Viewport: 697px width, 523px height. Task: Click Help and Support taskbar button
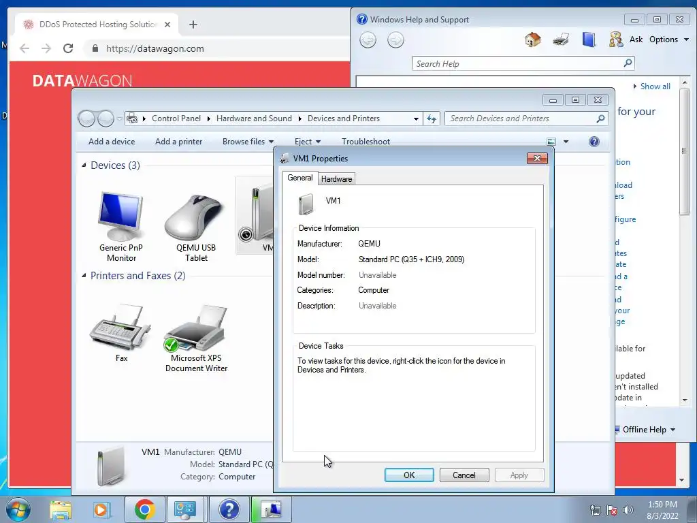tap(229, 509)
